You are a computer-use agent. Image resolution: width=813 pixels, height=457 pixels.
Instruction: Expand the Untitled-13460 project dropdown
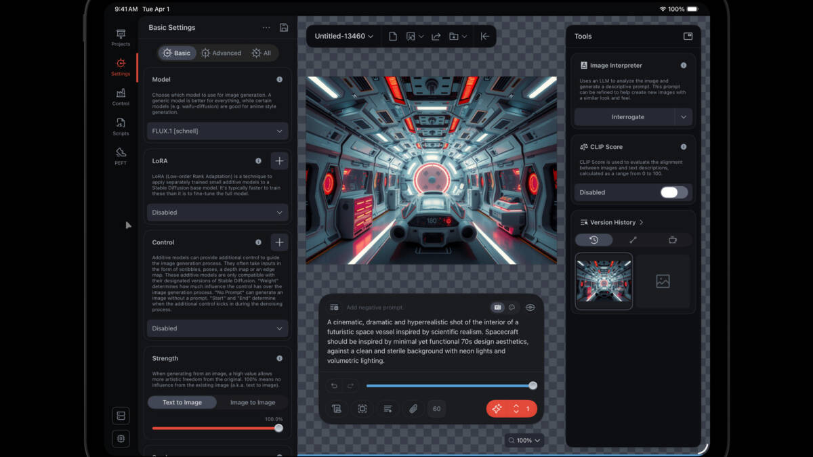(343, 37)
